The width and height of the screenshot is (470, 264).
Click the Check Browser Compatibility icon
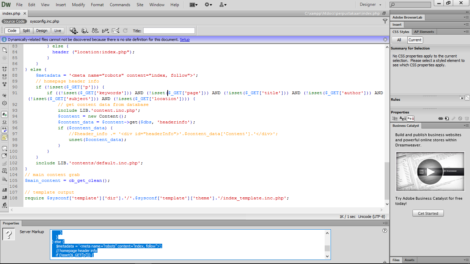[x=115, y=30]
